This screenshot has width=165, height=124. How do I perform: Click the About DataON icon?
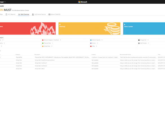(x=49, y=14)
